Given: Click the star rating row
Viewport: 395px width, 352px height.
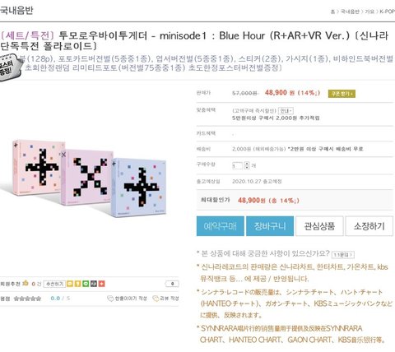Looking at the screenshot, I should click(x=27, y=299).
